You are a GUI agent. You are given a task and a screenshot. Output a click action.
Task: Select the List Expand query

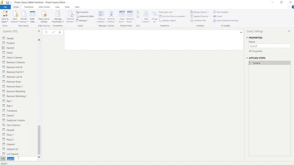tap(12, 154)
